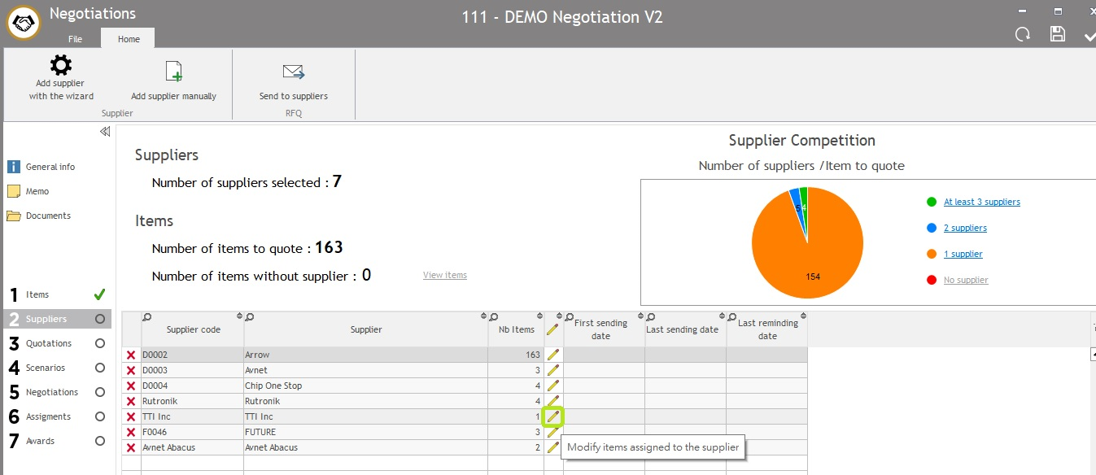The height and width of the screenshot is (475, 1096).
Task: Click the save disk icon in title bar
Action: [x=1057, y=33]
